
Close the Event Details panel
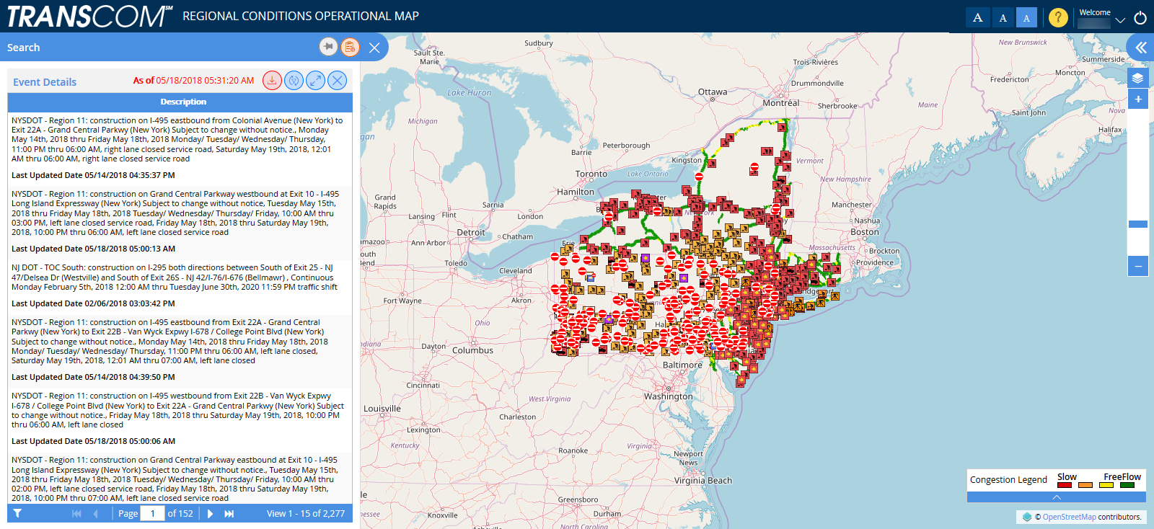point(337,81)
